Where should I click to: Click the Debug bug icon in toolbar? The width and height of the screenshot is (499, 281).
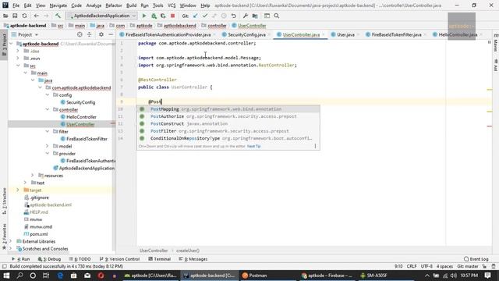[x=154, y=16]
